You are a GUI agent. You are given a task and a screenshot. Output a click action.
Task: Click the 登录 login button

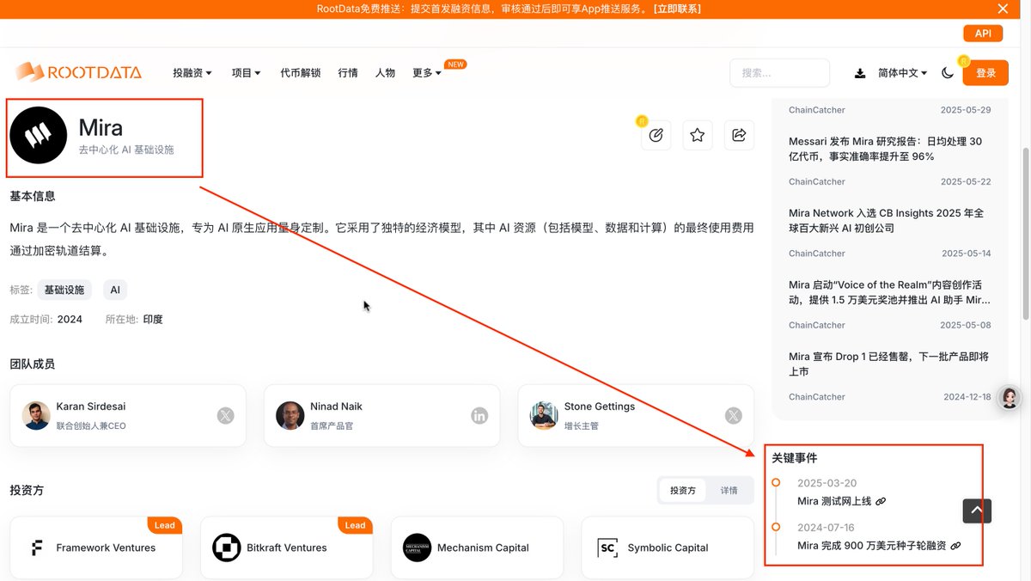pos(985,73)
